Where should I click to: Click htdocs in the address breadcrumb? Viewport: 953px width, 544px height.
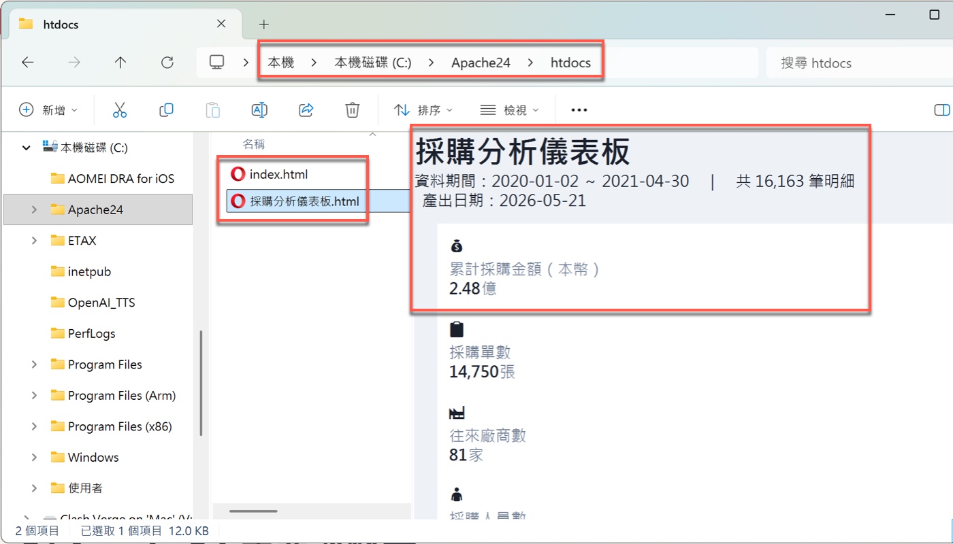(570, 63)
